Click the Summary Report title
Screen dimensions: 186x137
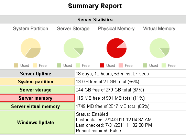click(x=95, y=6)
